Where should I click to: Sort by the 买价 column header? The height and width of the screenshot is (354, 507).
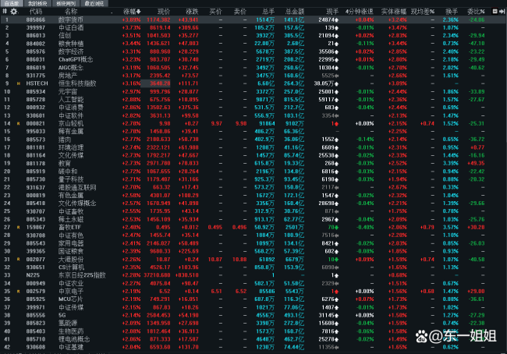coord(215,12)
